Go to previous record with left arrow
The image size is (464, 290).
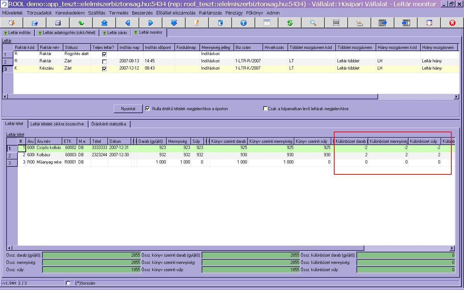(128, 23)
